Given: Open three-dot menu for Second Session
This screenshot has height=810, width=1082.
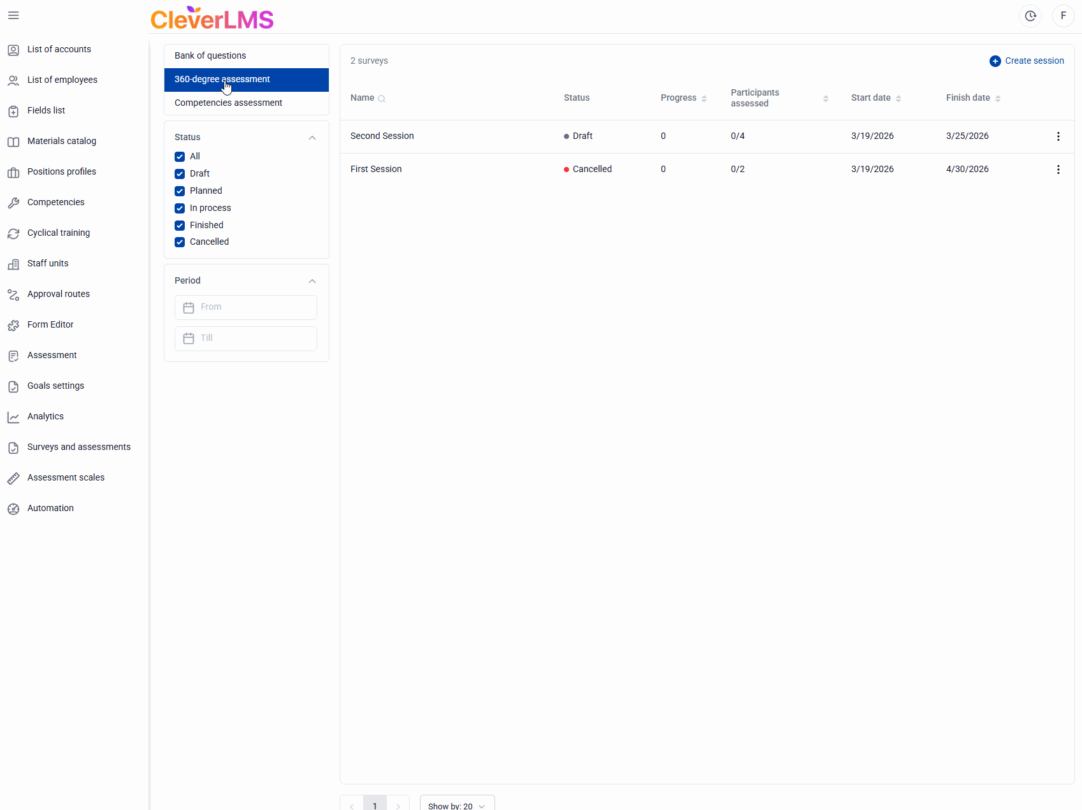Looking at the screenshot, I should (x=1058, y=136).
